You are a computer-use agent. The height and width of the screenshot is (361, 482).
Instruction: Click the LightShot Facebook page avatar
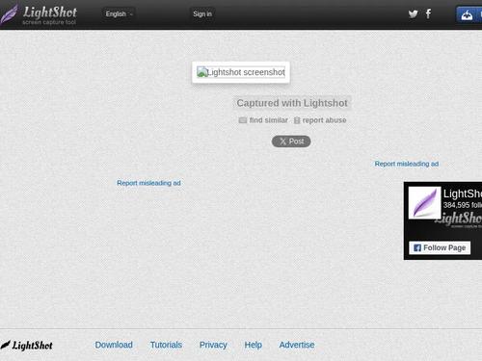[x=424, y=203]
